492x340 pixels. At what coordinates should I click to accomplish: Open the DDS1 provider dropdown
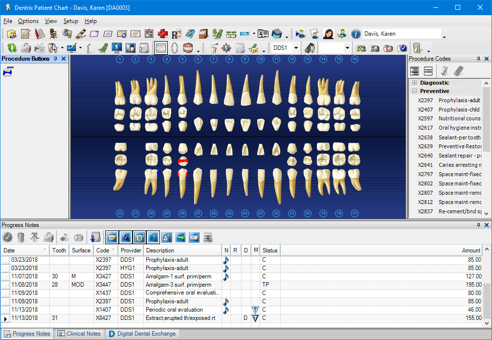pos(296,47)
